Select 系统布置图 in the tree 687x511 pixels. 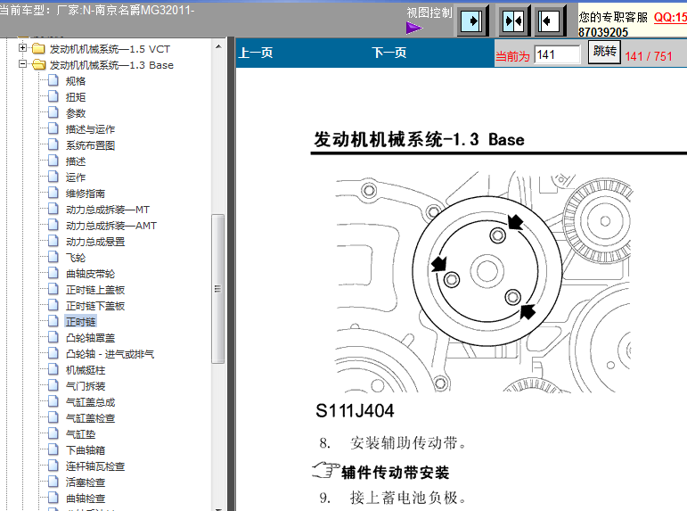point(90,145)
